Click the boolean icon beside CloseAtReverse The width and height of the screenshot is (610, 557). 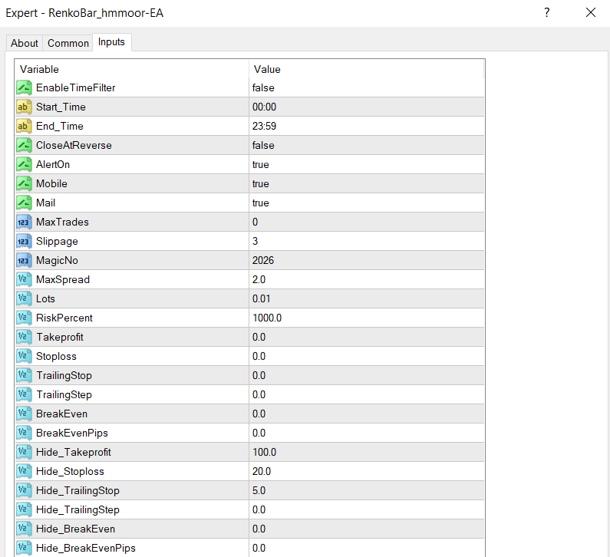[x=24, y=146]
